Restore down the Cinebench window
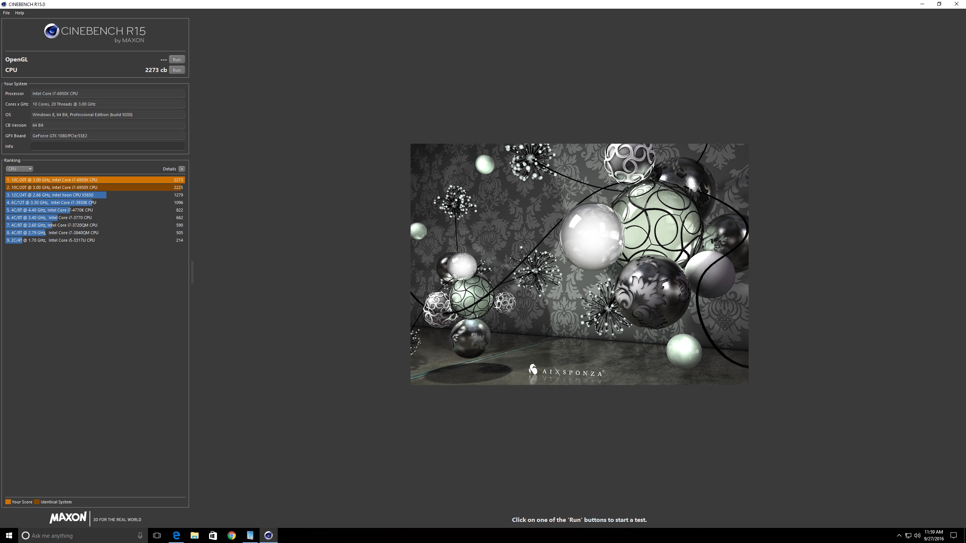The width and height of the screenshot is (966, 543). tap(939, 4)
